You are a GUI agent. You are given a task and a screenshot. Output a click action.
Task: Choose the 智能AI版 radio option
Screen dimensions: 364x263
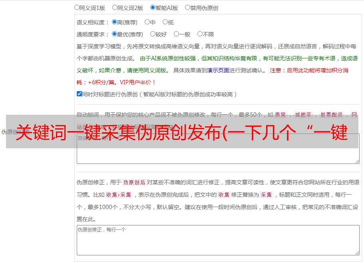(153, 8)
